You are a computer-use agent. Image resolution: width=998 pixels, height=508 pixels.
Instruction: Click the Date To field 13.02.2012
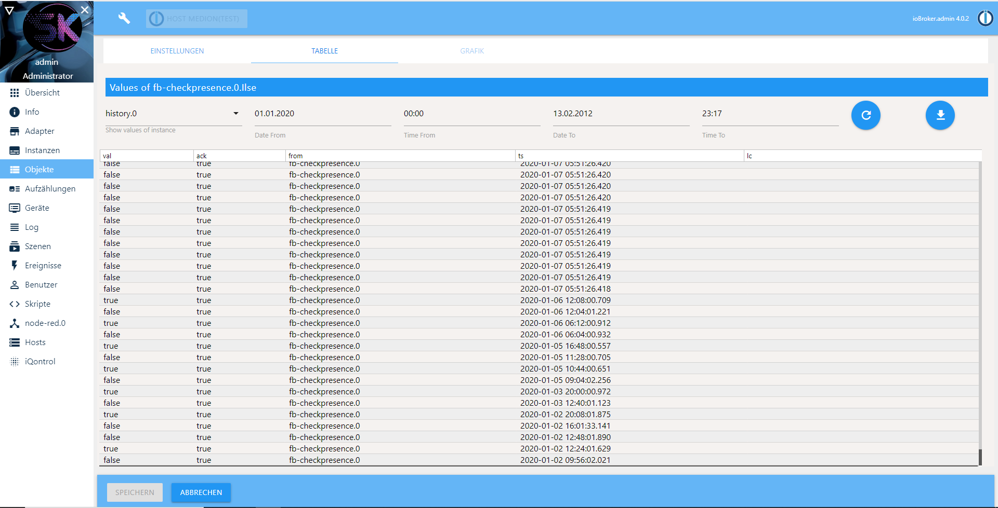point(621,114)
